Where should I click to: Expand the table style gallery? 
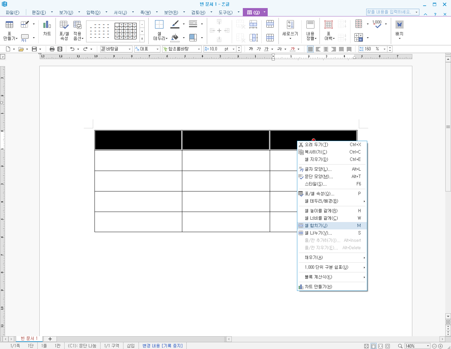[x=142, y=39]
